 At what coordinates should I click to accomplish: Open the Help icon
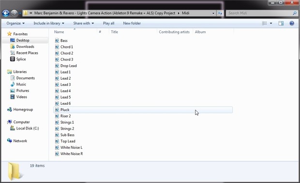click(292, 23)
